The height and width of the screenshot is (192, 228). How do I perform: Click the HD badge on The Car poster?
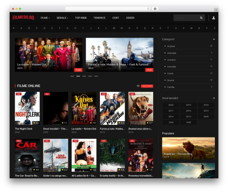tap(19, 141)
